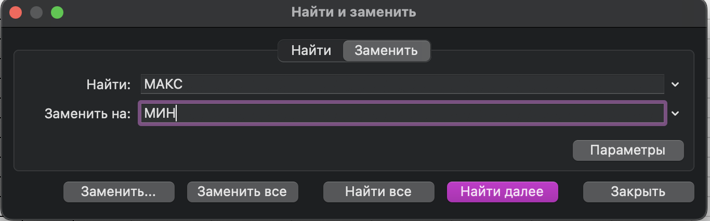Expand the Найти field history dropdown

point(675,84)
